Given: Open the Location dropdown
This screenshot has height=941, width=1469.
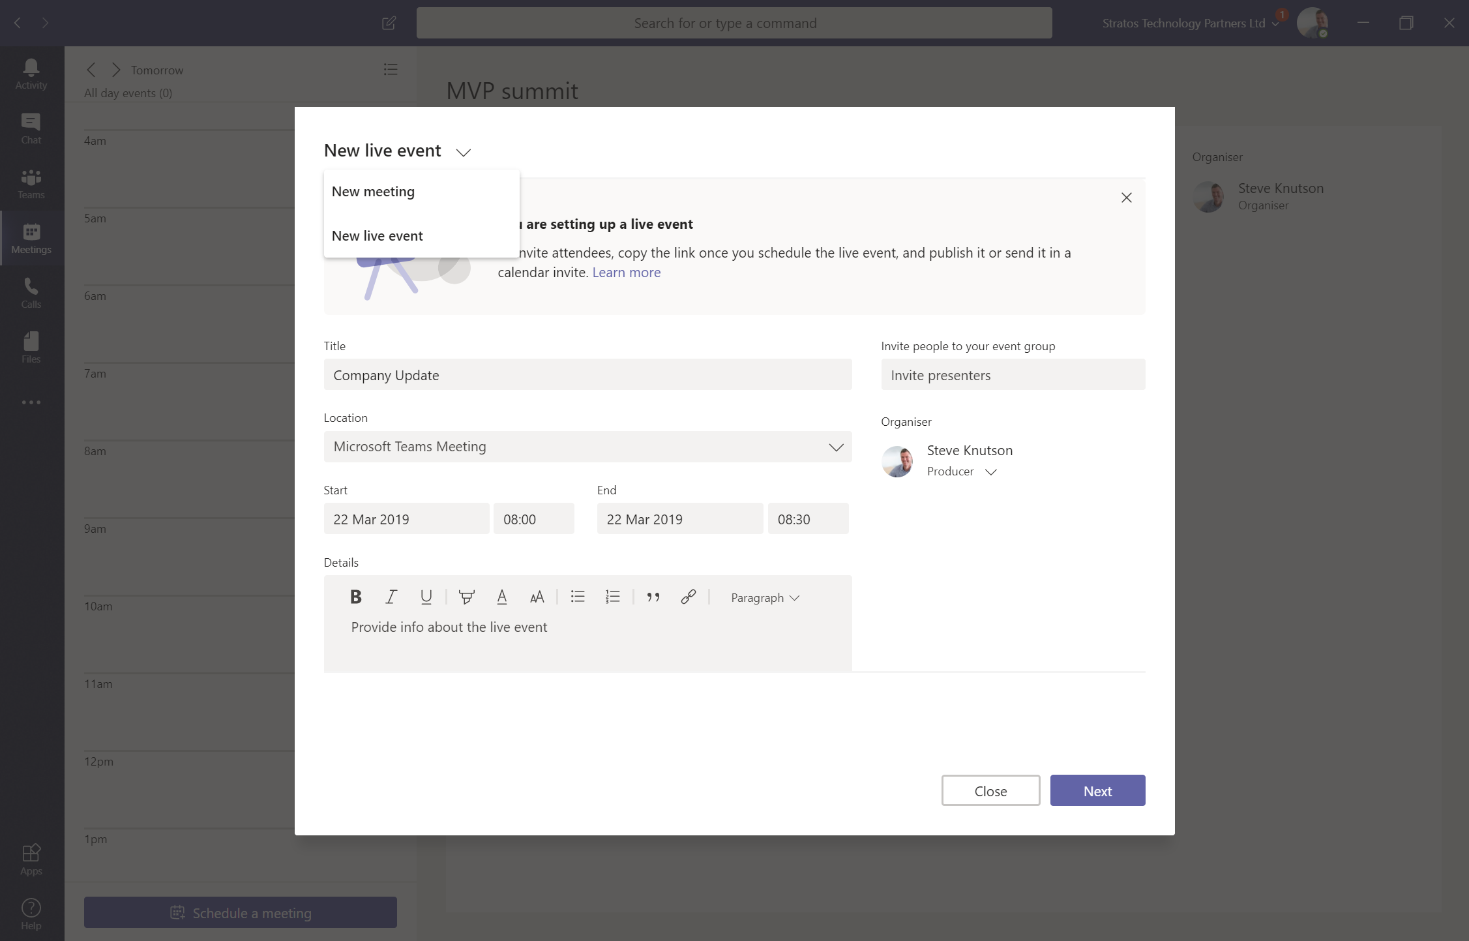Looking at the screenshot, I should click(835, 447).
